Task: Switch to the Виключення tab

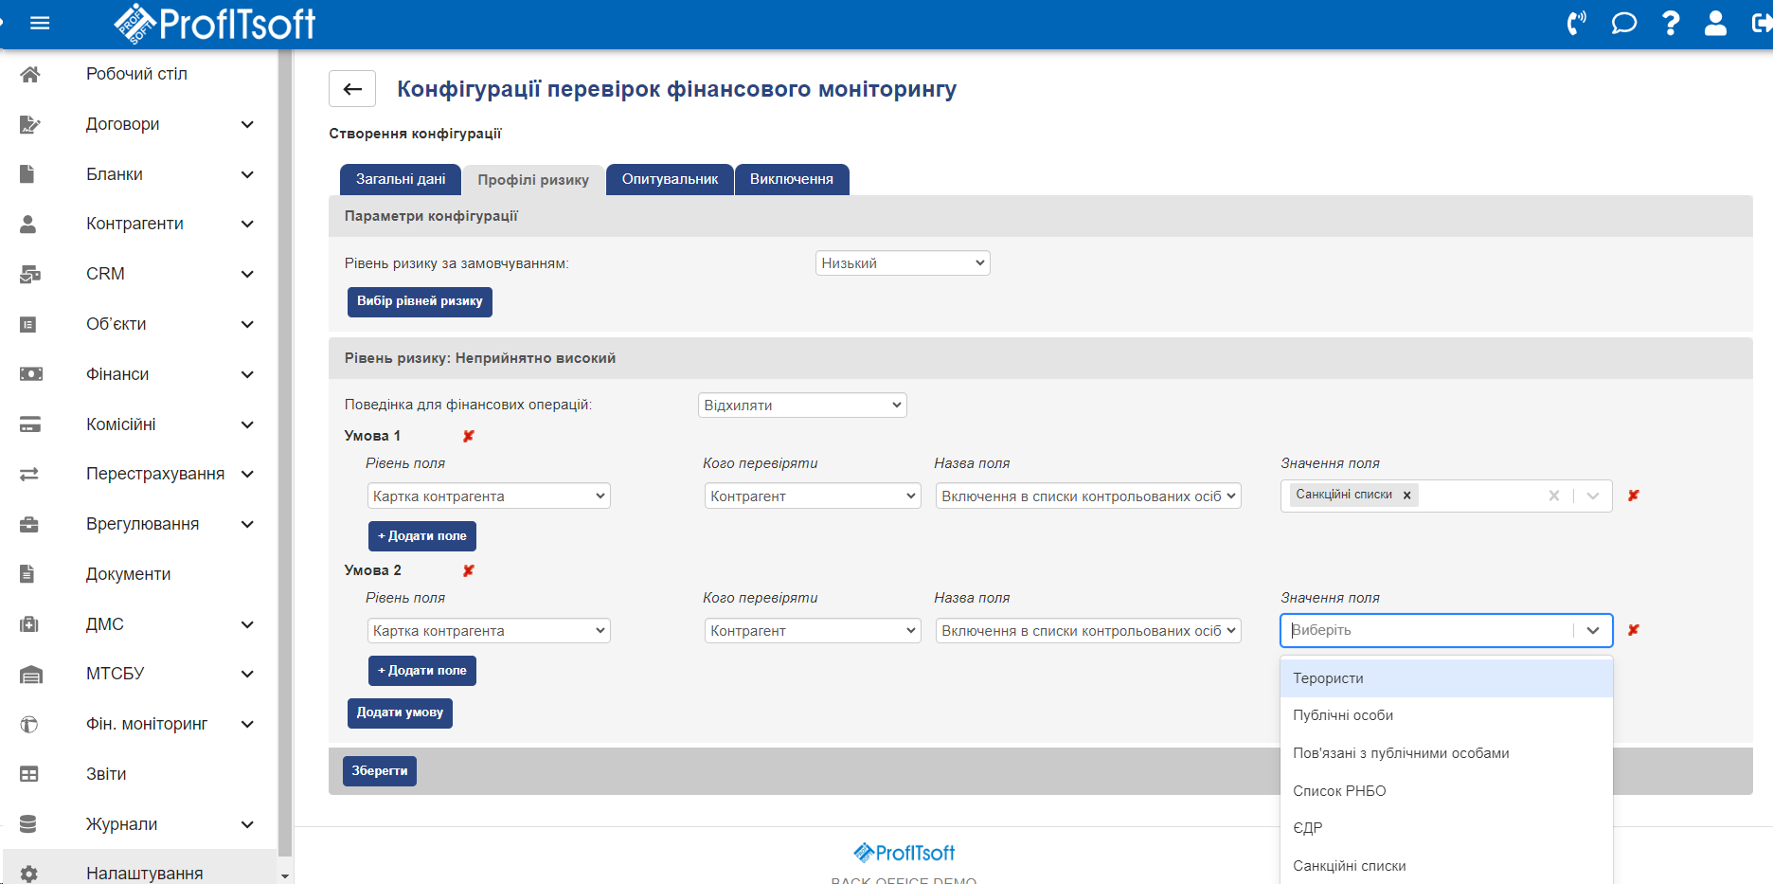Action: pyautogui.click(x=791, y=179)
